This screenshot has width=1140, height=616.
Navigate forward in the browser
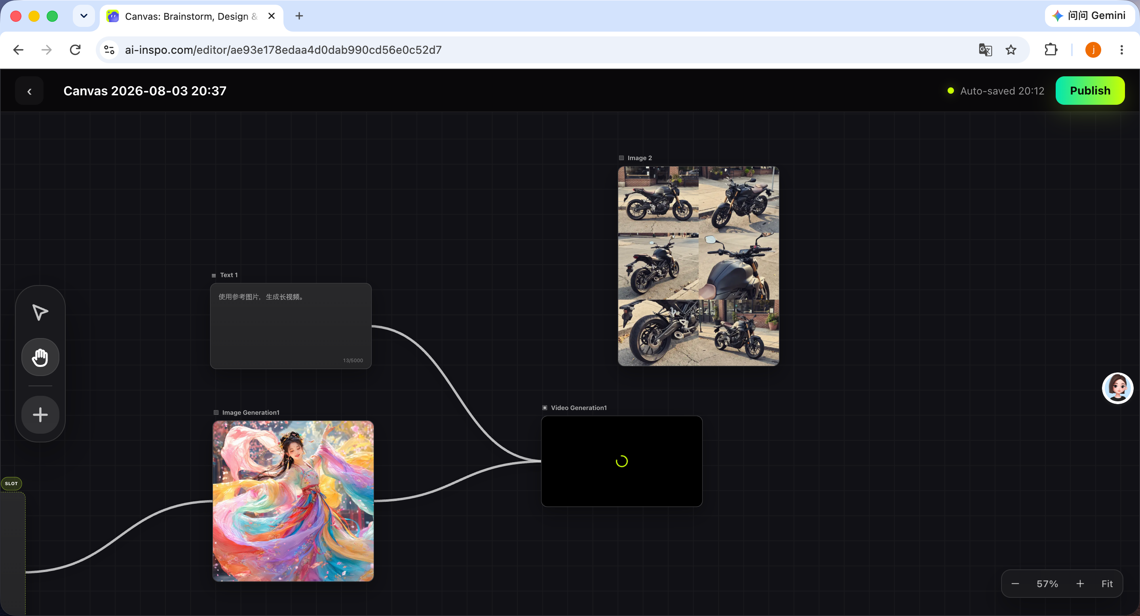(x=46, y=50)
